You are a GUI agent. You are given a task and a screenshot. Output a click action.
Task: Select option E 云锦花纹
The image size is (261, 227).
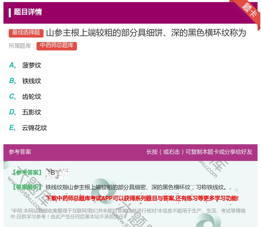(x=28, y=128)
